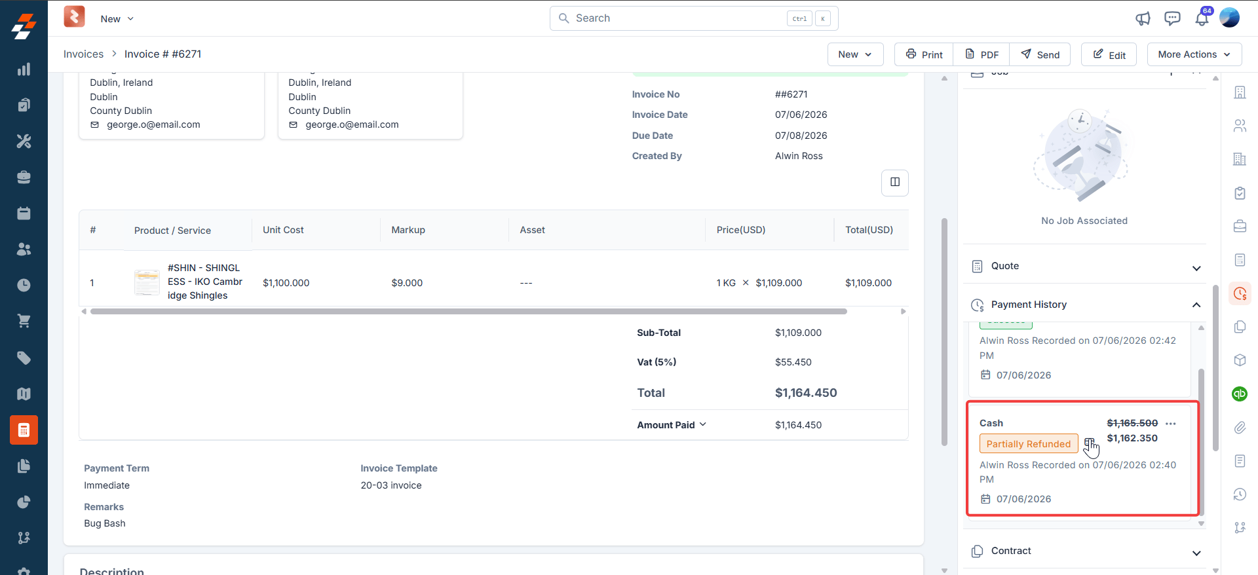This screenshot has width=1258, height=575.
Task: Open the map icon in left sidebar
Action: pos(24,394)
